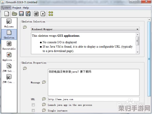Click help icon beside URL label
The width and height of the screenshot is (152, 114).
[44, 99]
